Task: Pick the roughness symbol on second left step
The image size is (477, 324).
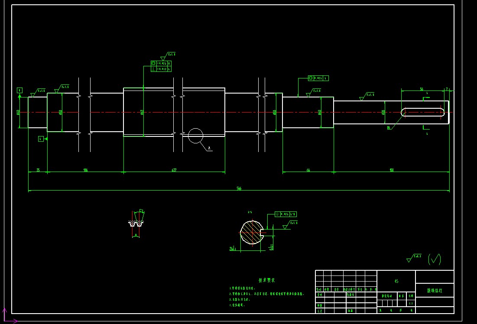Action: coord(62,89)
